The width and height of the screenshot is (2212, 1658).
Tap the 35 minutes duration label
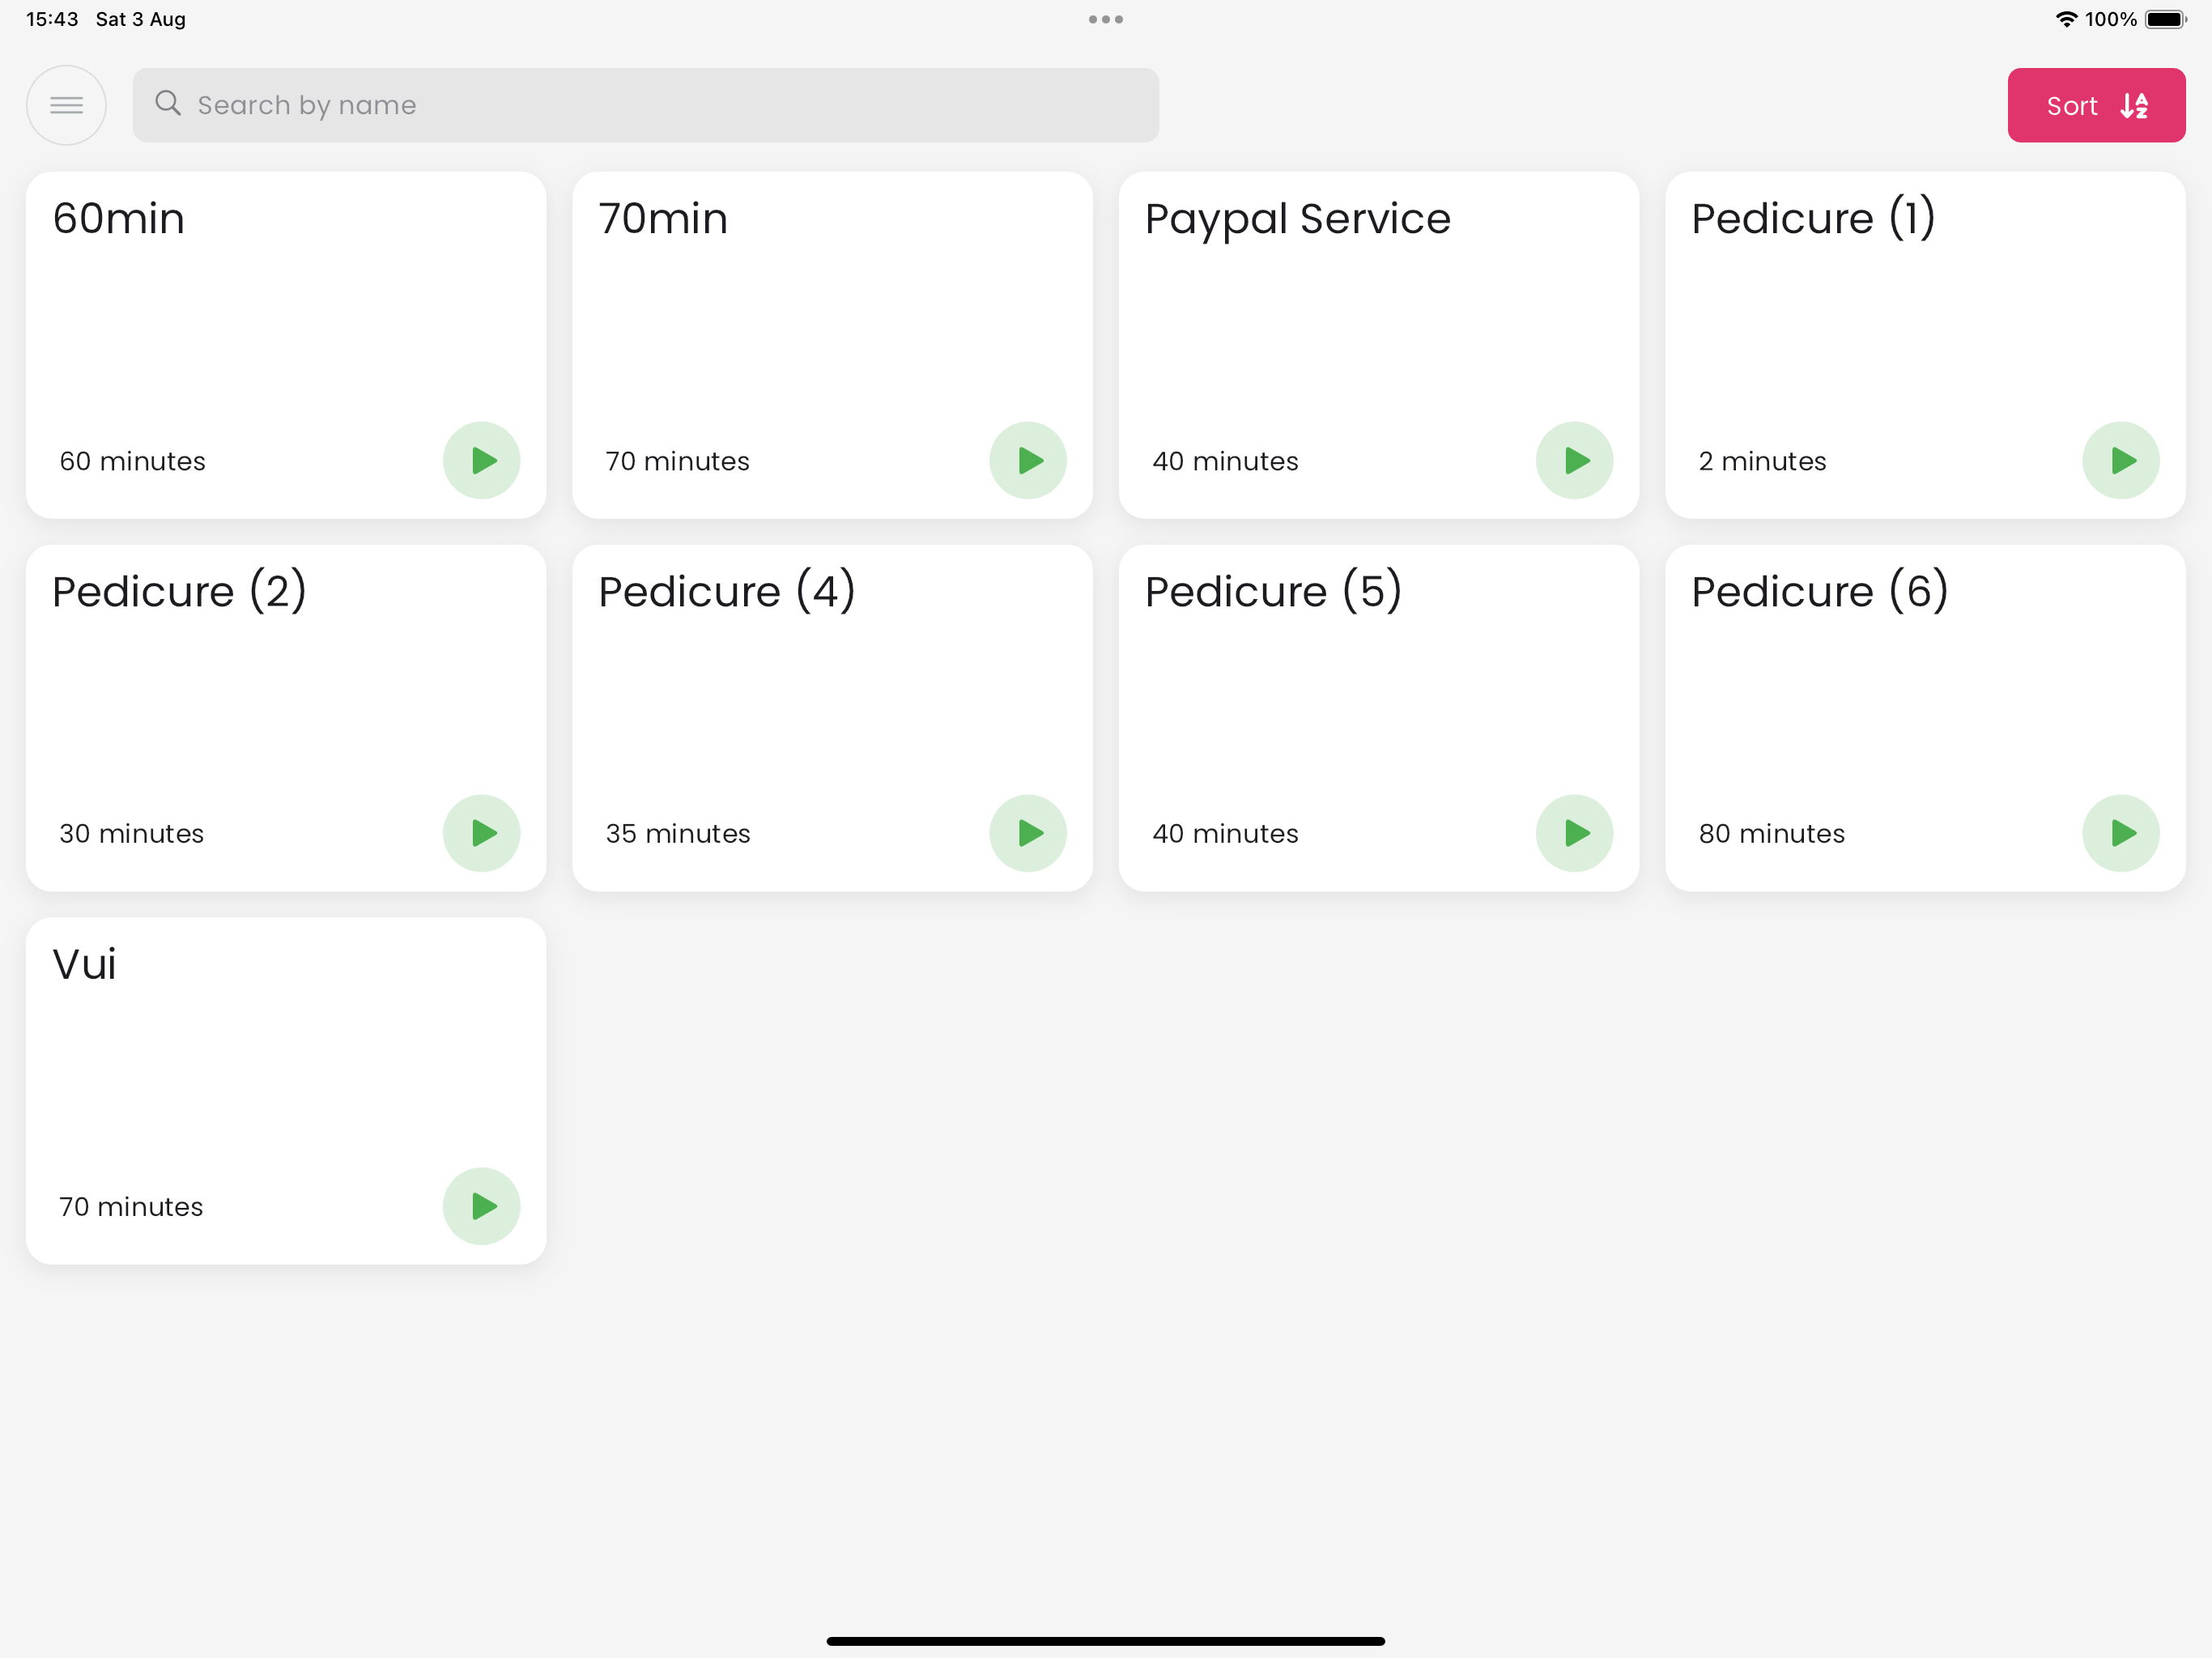pos(678,834)
